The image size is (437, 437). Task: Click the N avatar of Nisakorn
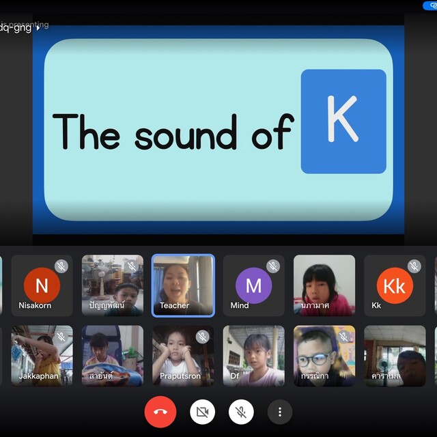tap(42, 285)
